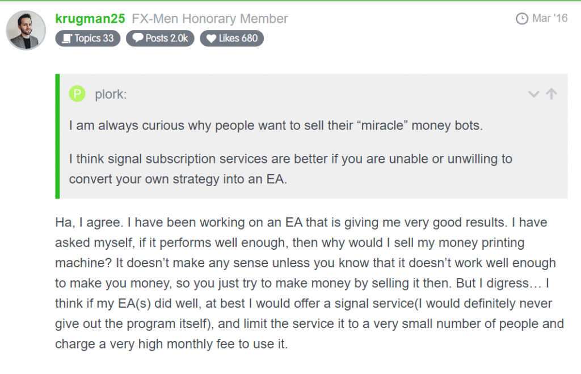This screenshot has height=374, width=581.
Task: Open the Mar '16 post date link
Action: [549, 18]
